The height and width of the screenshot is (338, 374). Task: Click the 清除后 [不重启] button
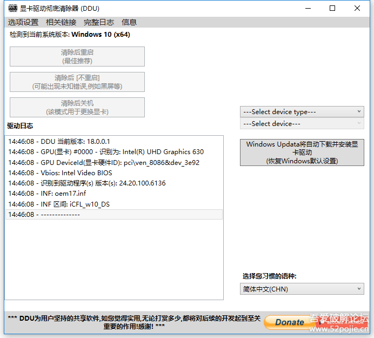pyautogui.click(x=77, y=82)
